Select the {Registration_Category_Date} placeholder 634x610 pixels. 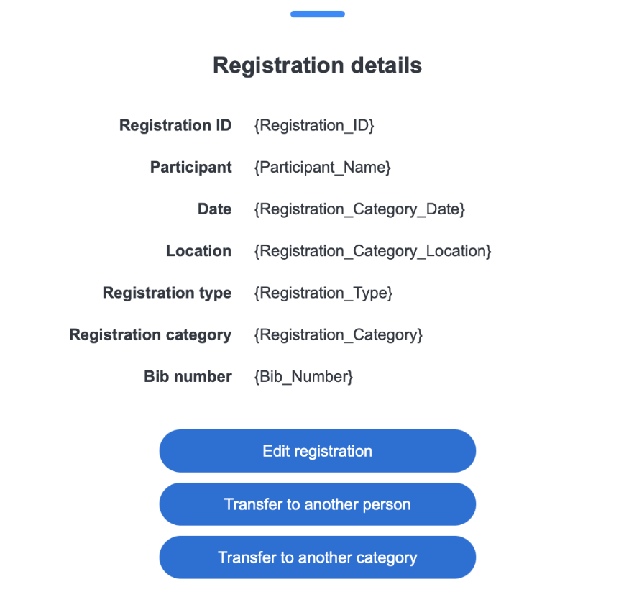[x=359, y=209]
